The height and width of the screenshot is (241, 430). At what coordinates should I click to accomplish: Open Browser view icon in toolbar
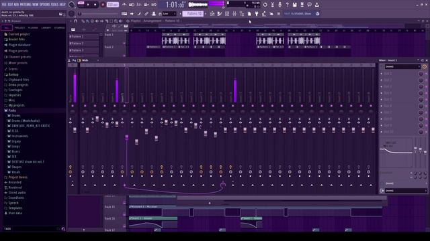click(x=242, y=13)
